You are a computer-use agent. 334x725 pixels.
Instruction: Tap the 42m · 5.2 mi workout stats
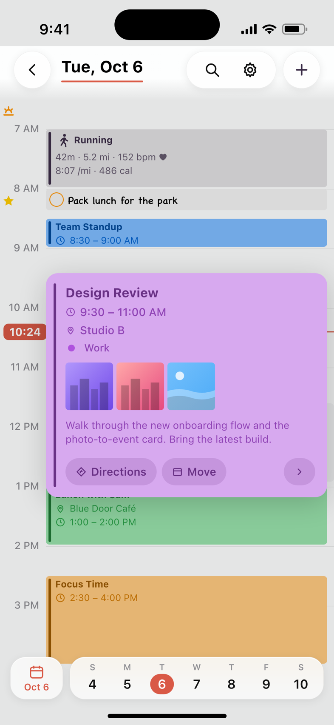(x=105, y=157)
